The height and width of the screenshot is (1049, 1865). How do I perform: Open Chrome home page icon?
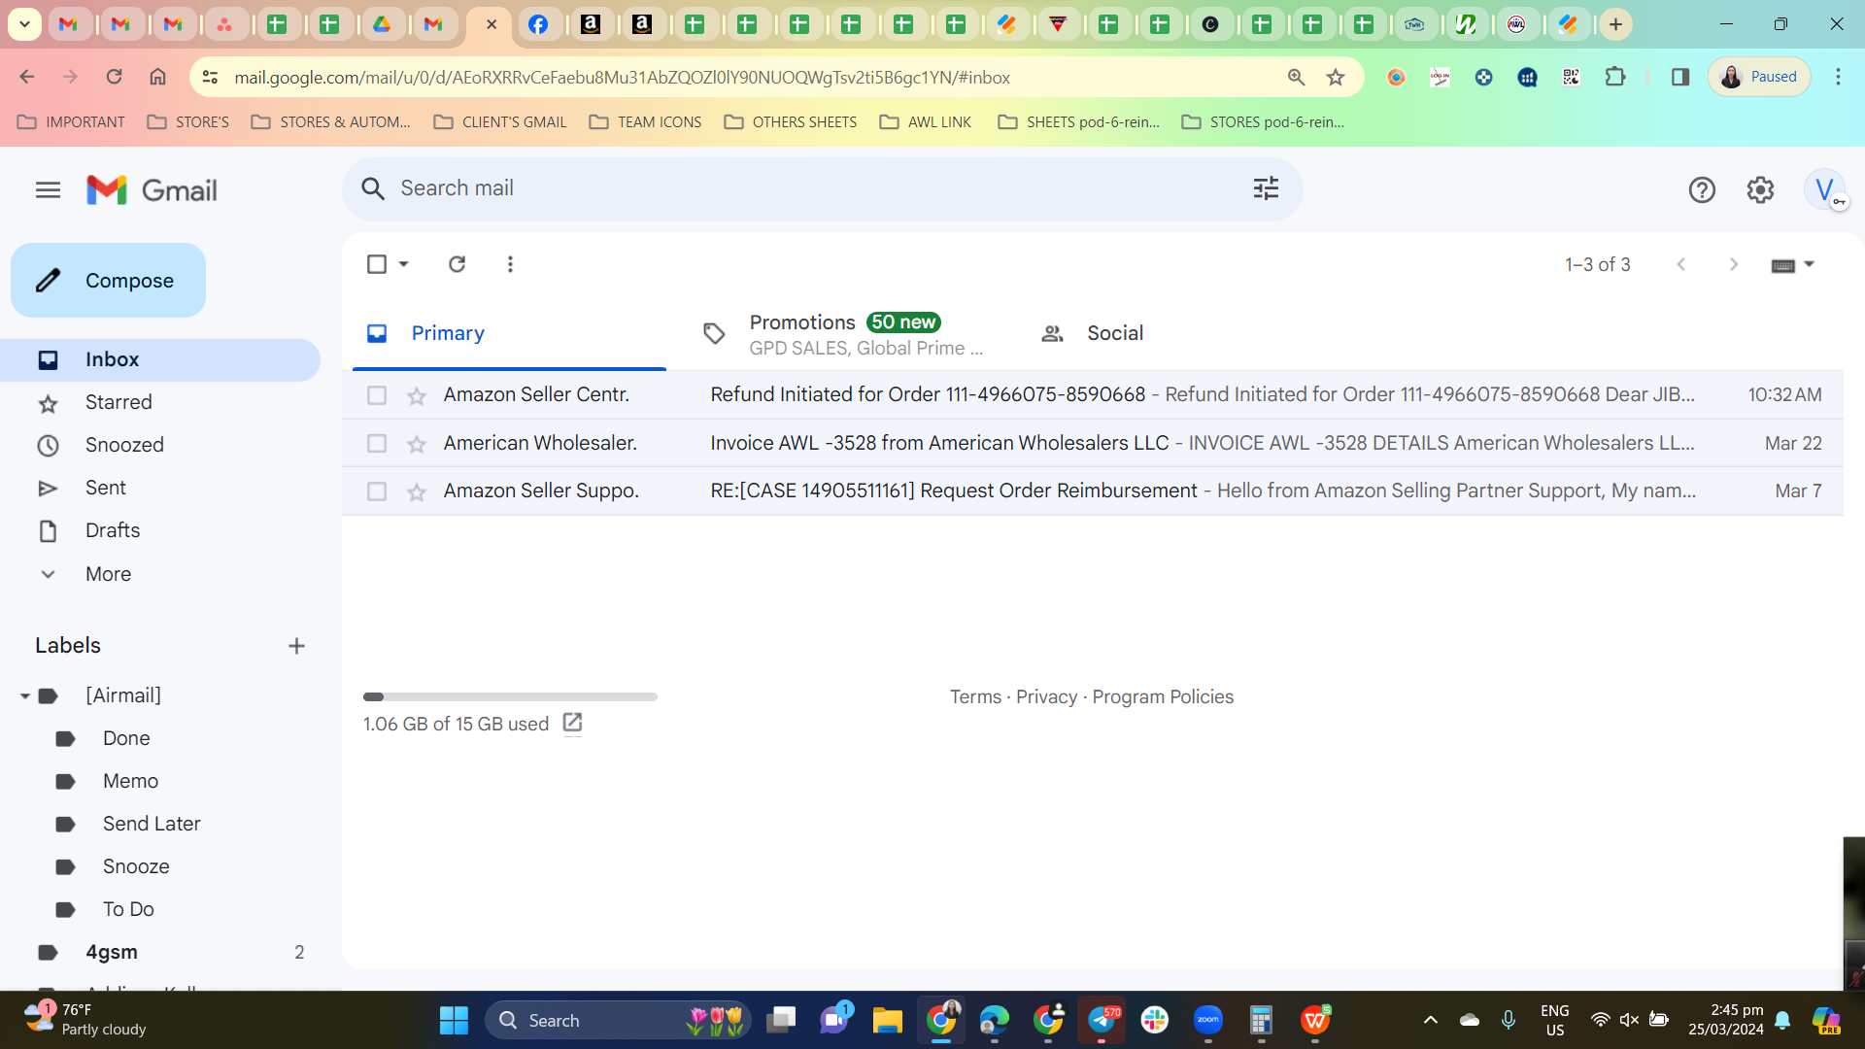157,77
